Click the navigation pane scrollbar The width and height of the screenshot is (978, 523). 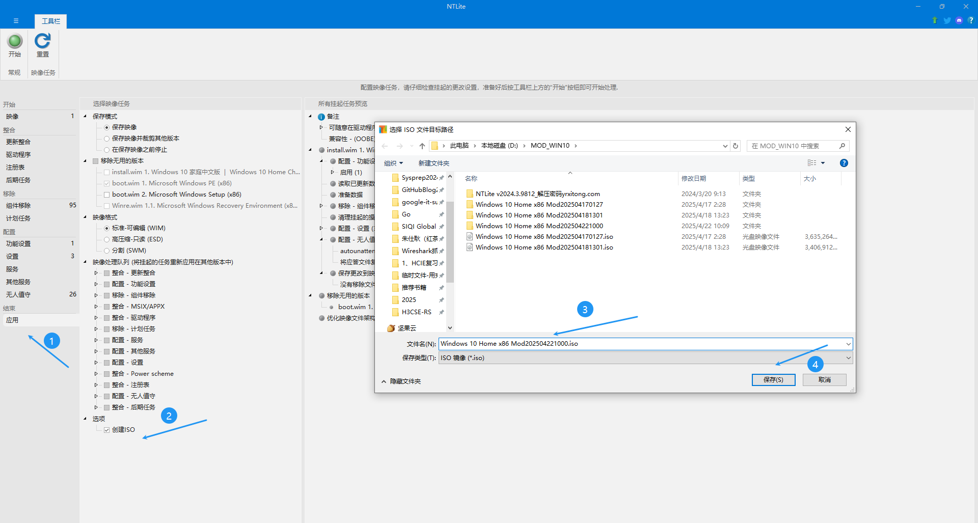click(x=450, y=242)
